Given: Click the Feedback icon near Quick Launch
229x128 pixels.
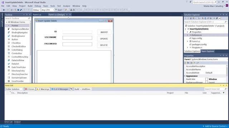Looking at the screenshot, I should [191, 2].
